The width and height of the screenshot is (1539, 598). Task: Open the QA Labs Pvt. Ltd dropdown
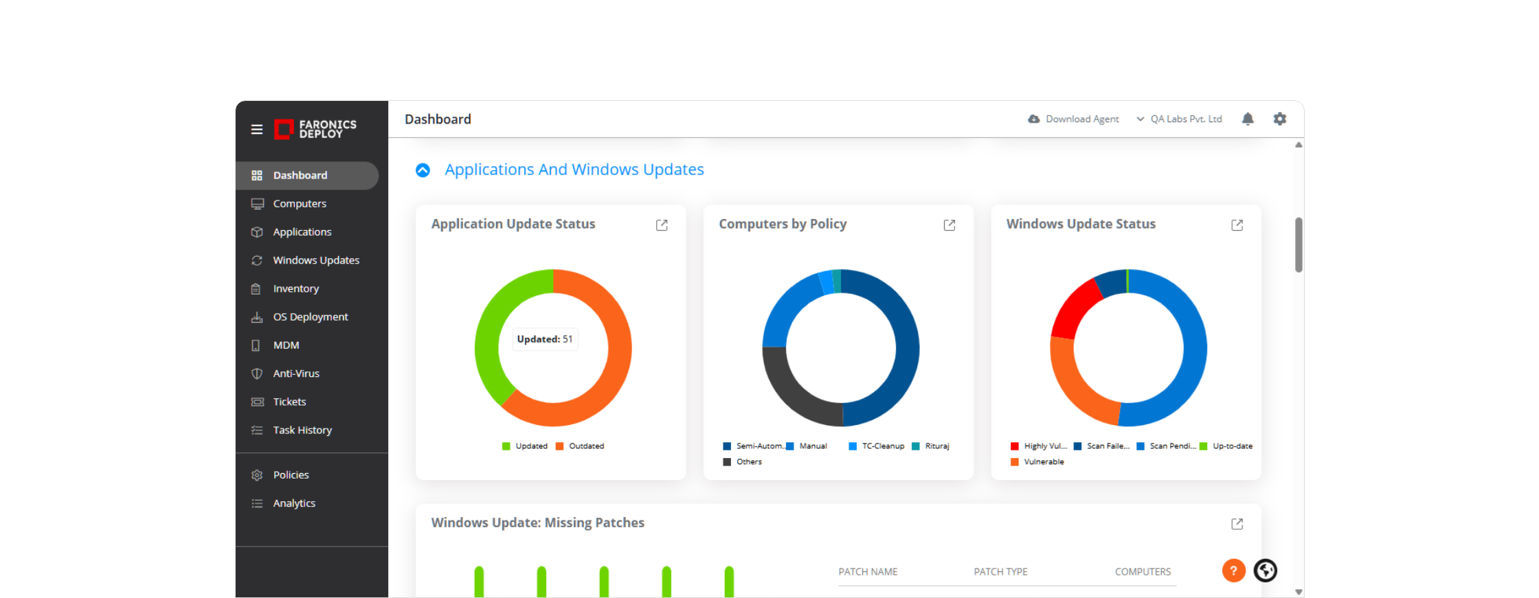click(1180, 119)
